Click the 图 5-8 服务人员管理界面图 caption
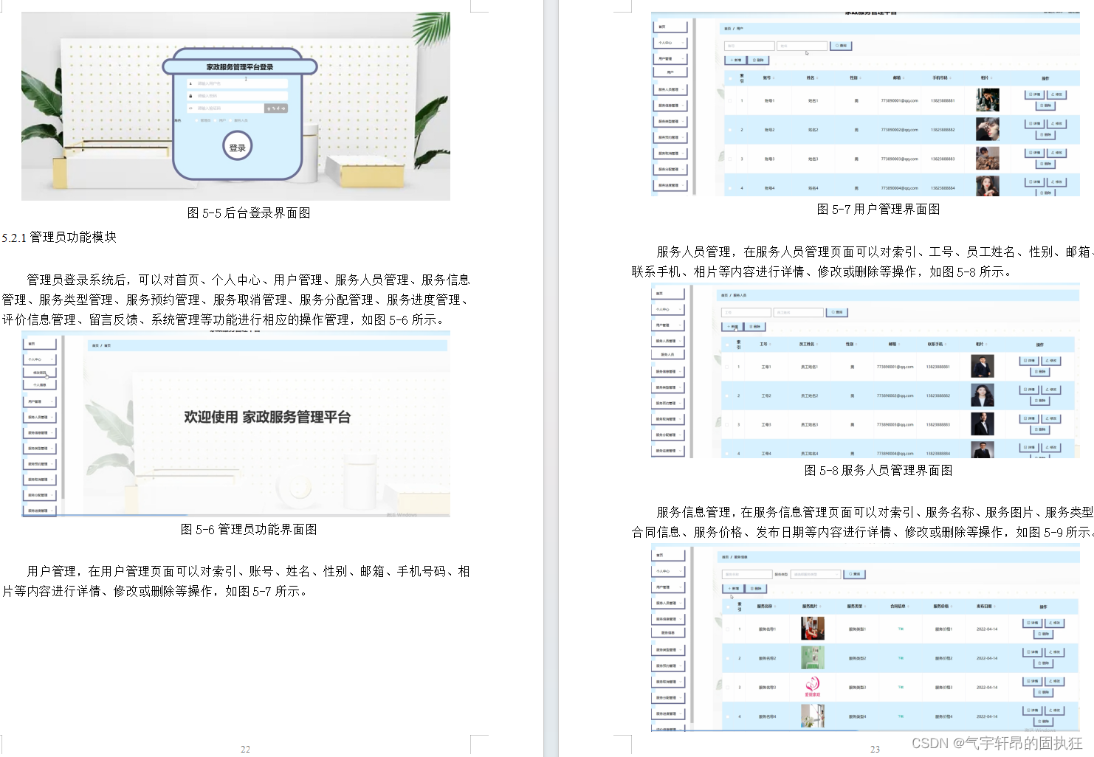The width and height of the screenshot is (1094, 757). click(x=878, y=470)
